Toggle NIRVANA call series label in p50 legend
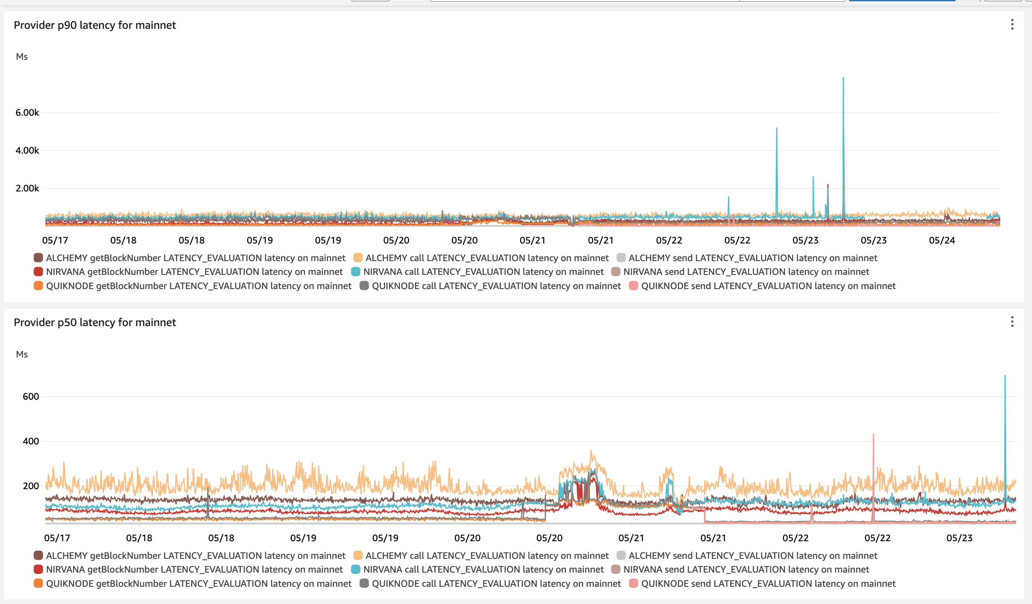This screenshot has width=1032, height=604. 484,569
